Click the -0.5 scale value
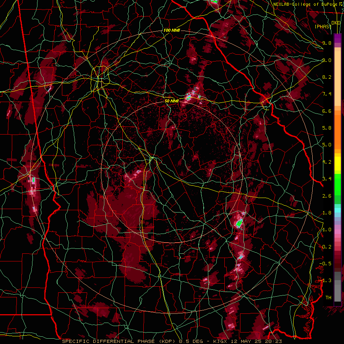 click(x=325, y=264)
